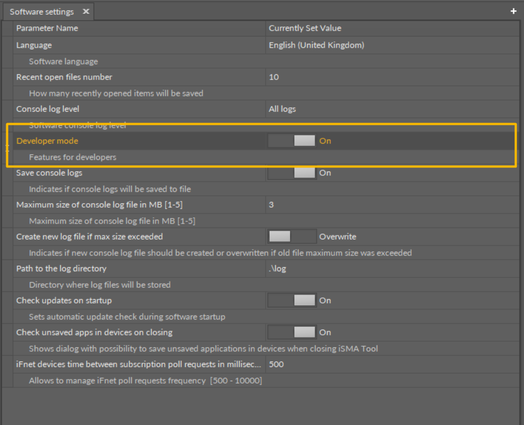Click the Currently Set Value column header

(305, 28)
